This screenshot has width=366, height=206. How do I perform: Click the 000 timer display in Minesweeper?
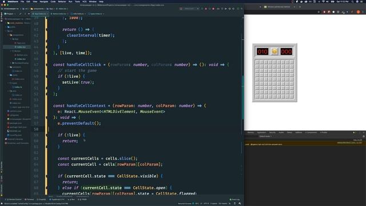[x=287, y=51]
